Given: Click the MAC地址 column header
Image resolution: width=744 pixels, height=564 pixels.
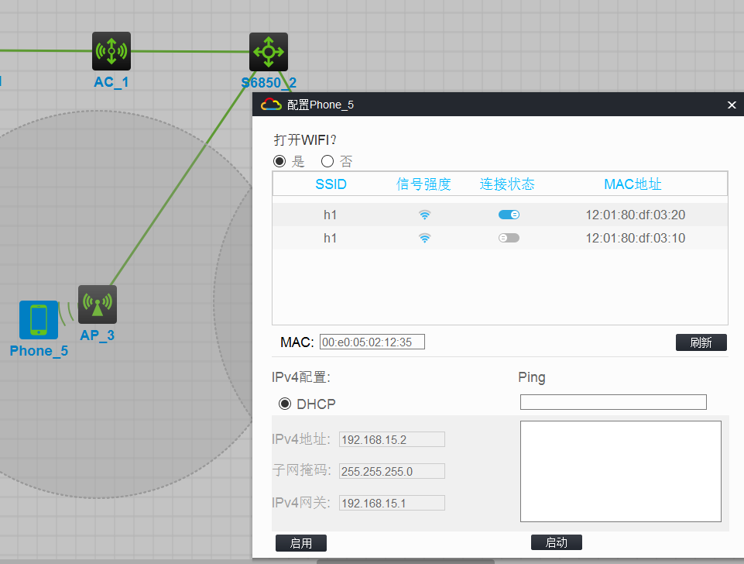Looking at the screenshot, I should [633, 184].
